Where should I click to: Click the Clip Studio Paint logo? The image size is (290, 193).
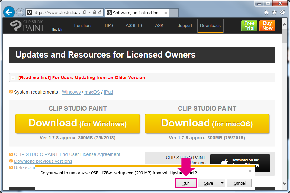coord(27,25)
